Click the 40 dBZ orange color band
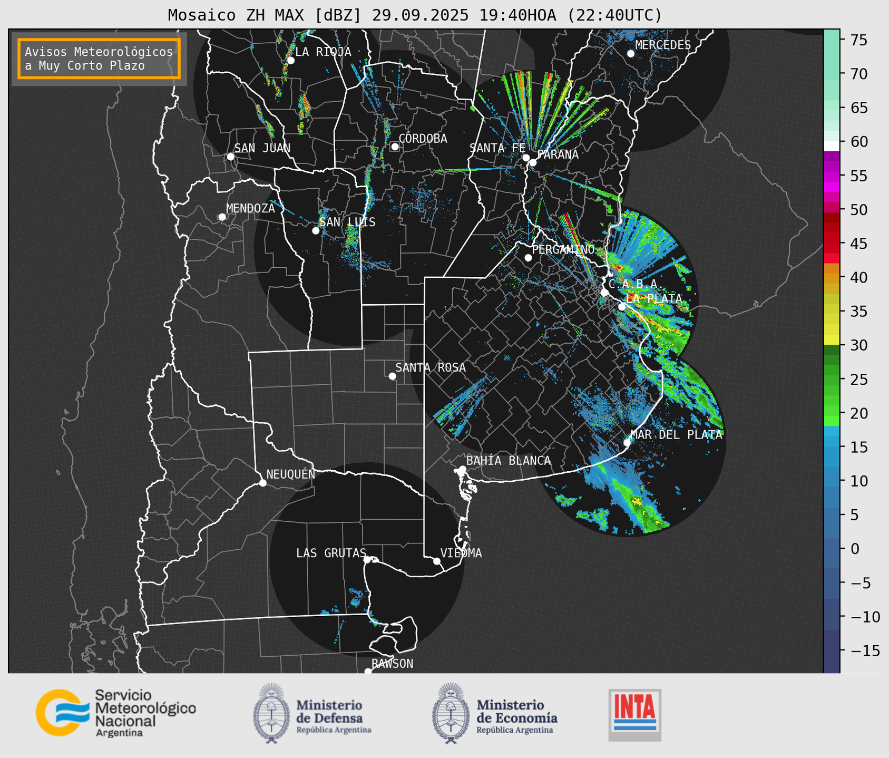 coord(832,277)
